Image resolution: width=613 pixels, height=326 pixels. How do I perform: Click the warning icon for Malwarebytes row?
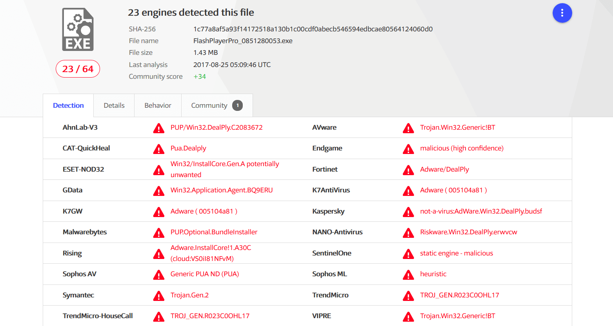tap(158, 233)
